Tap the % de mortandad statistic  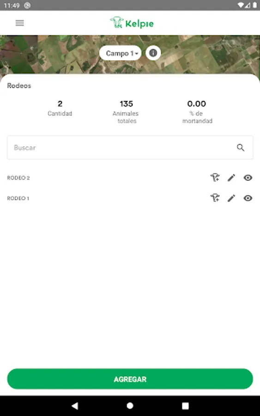point(197,112)
